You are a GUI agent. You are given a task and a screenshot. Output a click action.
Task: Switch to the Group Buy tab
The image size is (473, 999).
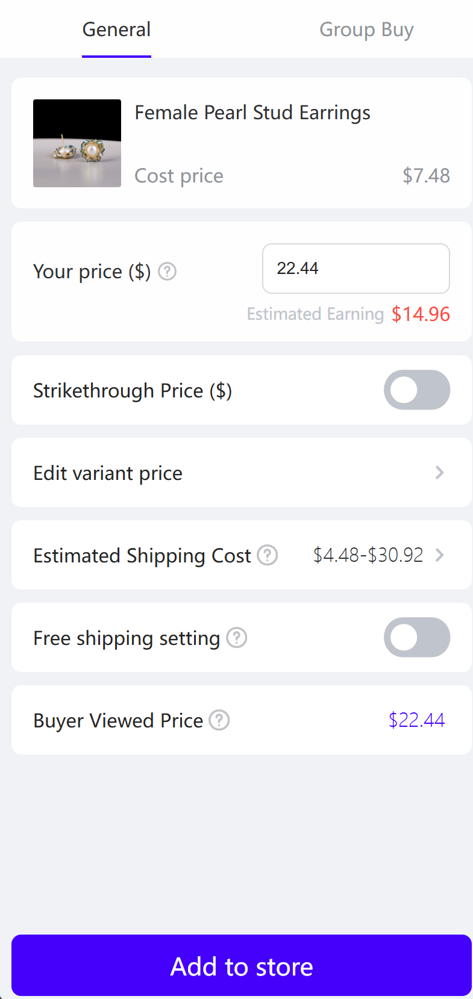point(366,30)
